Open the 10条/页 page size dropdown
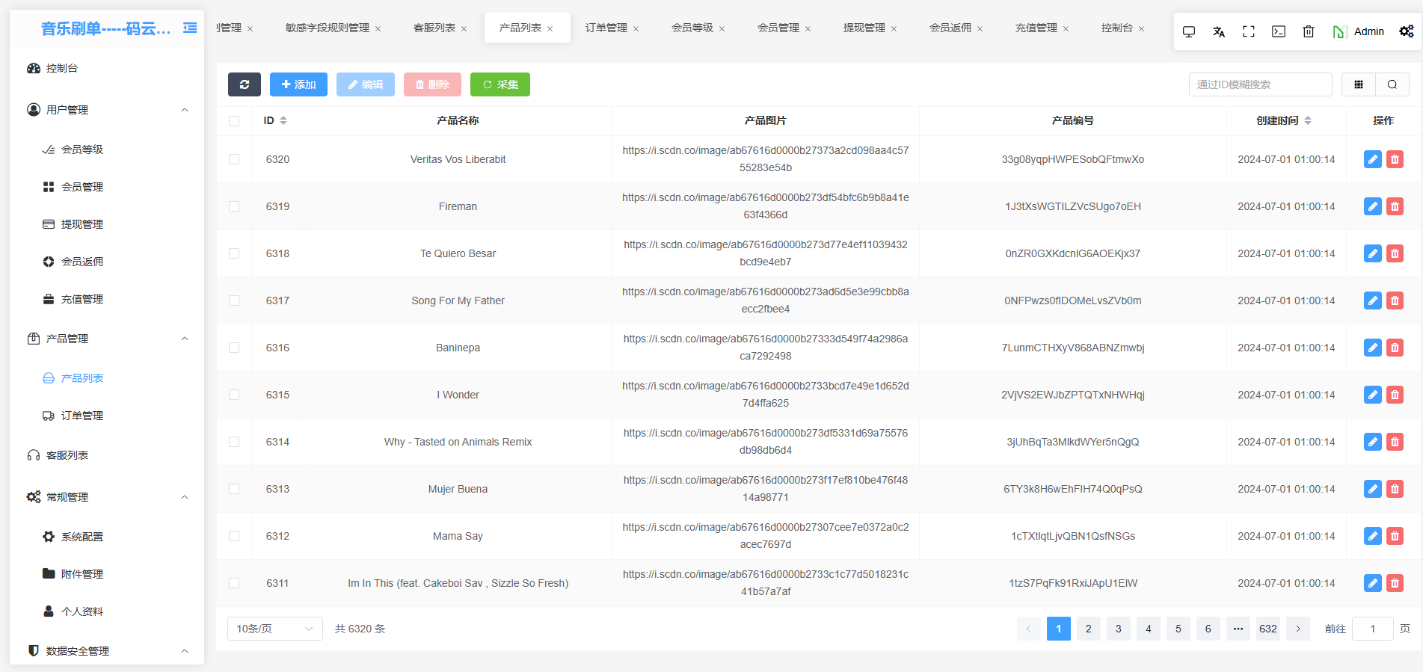This screenshot has width=1423, height=672. click(274, 629)
